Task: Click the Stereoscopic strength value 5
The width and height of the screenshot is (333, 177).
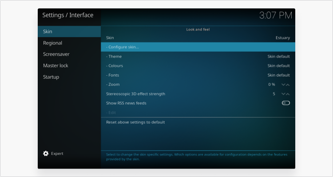Action: click(274, 94)
